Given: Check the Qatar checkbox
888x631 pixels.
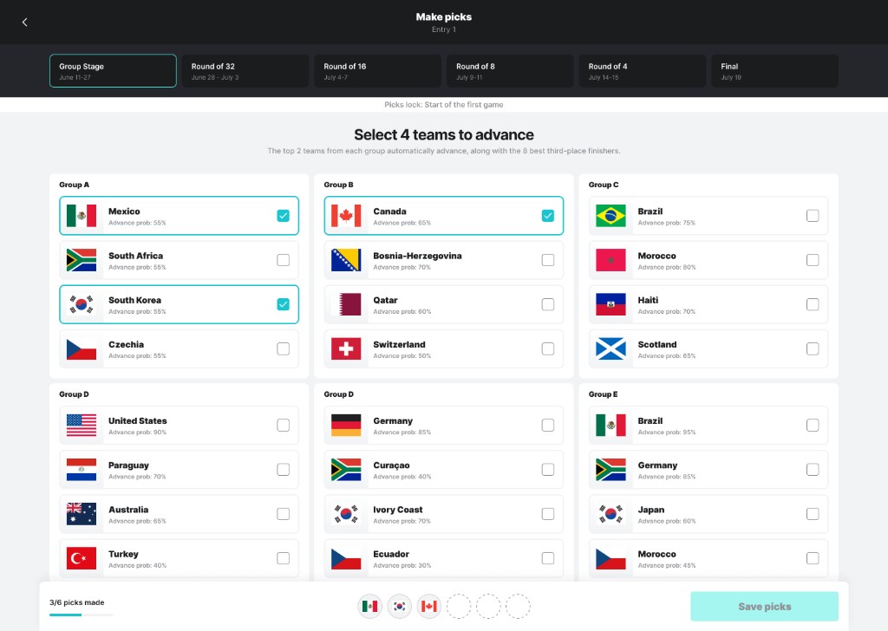Looking at the screenshot, I should coord(548,304).
